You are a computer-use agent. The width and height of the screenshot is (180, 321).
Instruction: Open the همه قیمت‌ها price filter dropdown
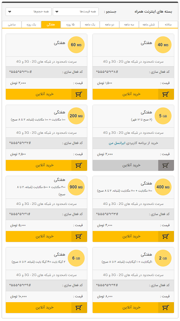[76, 12]
